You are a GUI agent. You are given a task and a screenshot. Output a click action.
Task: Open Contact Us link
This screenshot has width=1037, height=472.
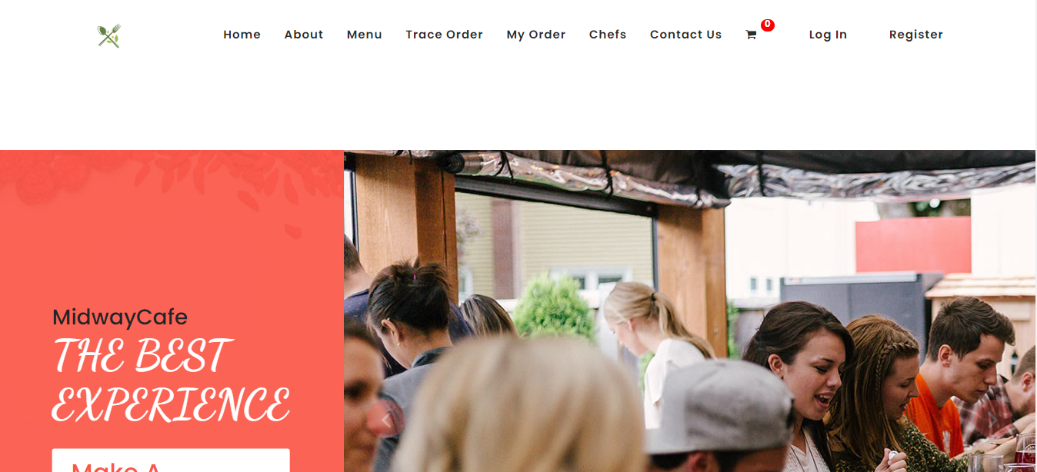pyautogui.click(x=686, y=35)
